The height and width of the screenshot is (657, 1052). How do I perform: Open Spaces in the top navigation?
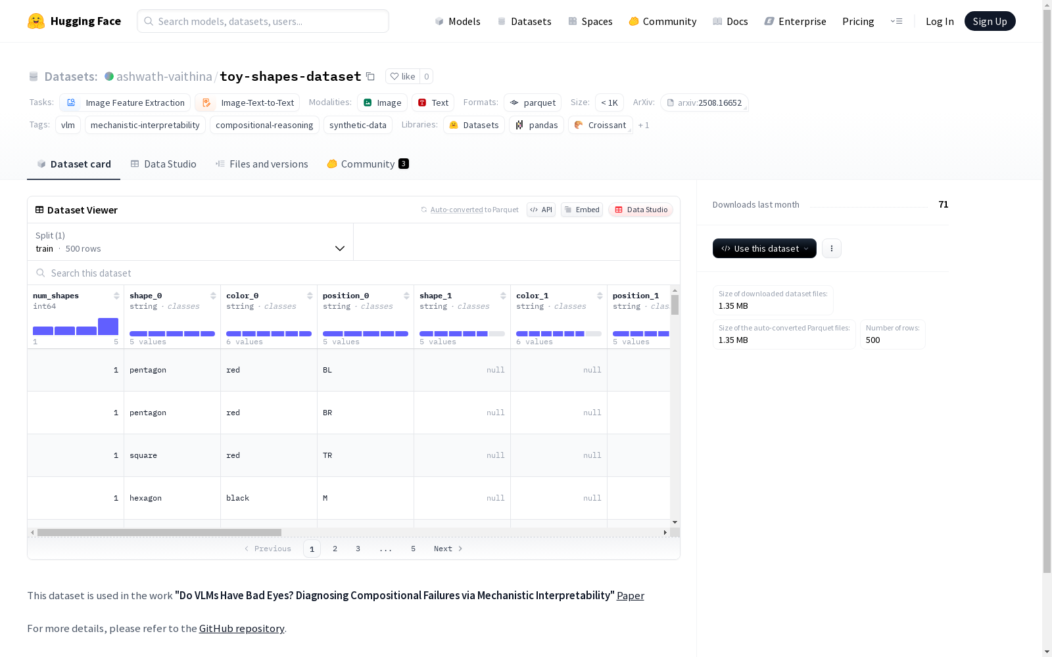coord(590,21)
